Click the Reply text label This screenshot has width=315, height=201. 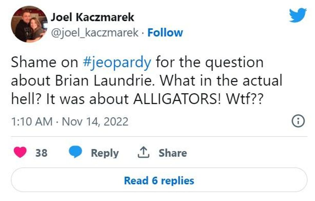pos(105,153)
